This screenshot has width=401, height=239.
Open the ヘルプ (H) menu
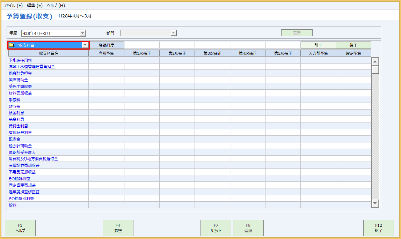[x=56, y=6]
